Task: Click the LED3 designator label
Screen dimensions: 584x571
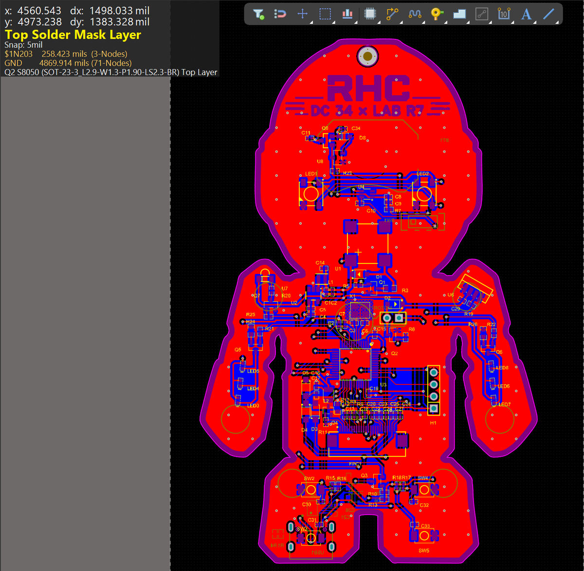Action: [x=253, y=405]
